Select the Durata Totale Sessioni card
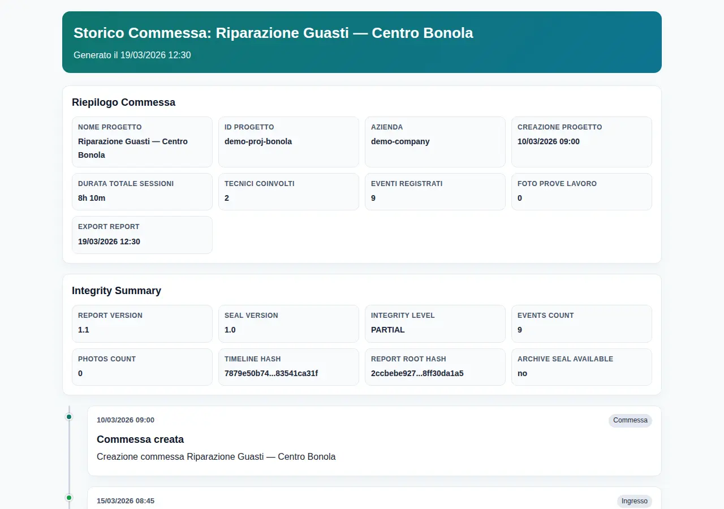The height and width of the screenshot is (509, 724). 142,191
